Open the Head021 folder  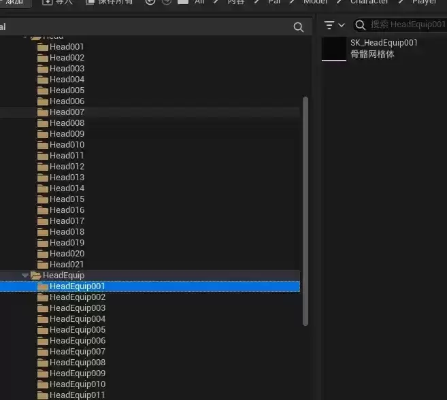tap(67, 265)
